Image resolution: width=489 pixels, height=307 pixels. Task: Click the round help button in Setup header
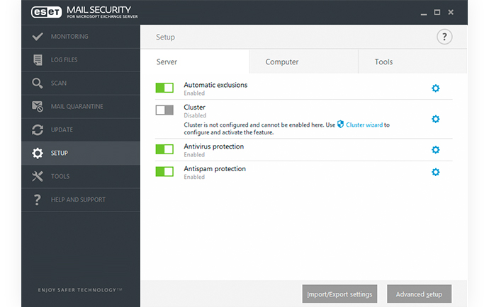pos(444,37)
